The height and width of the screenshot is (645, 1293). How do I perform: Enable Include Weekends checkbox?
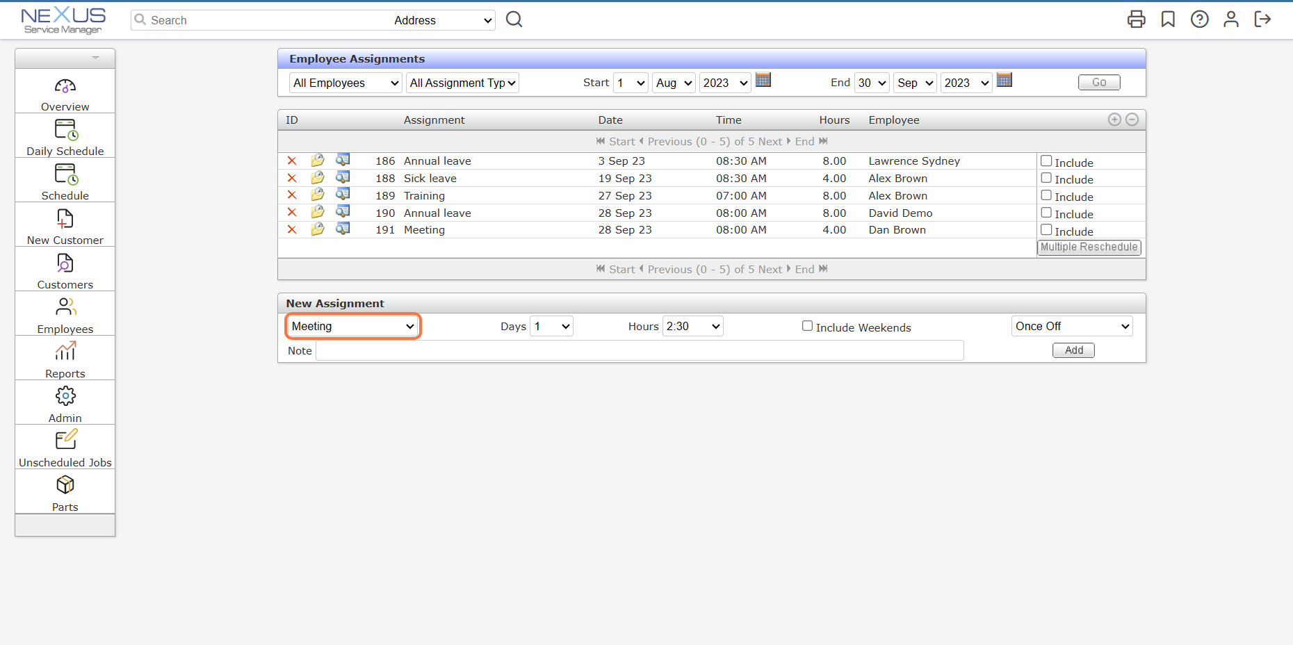coord(807,326)
